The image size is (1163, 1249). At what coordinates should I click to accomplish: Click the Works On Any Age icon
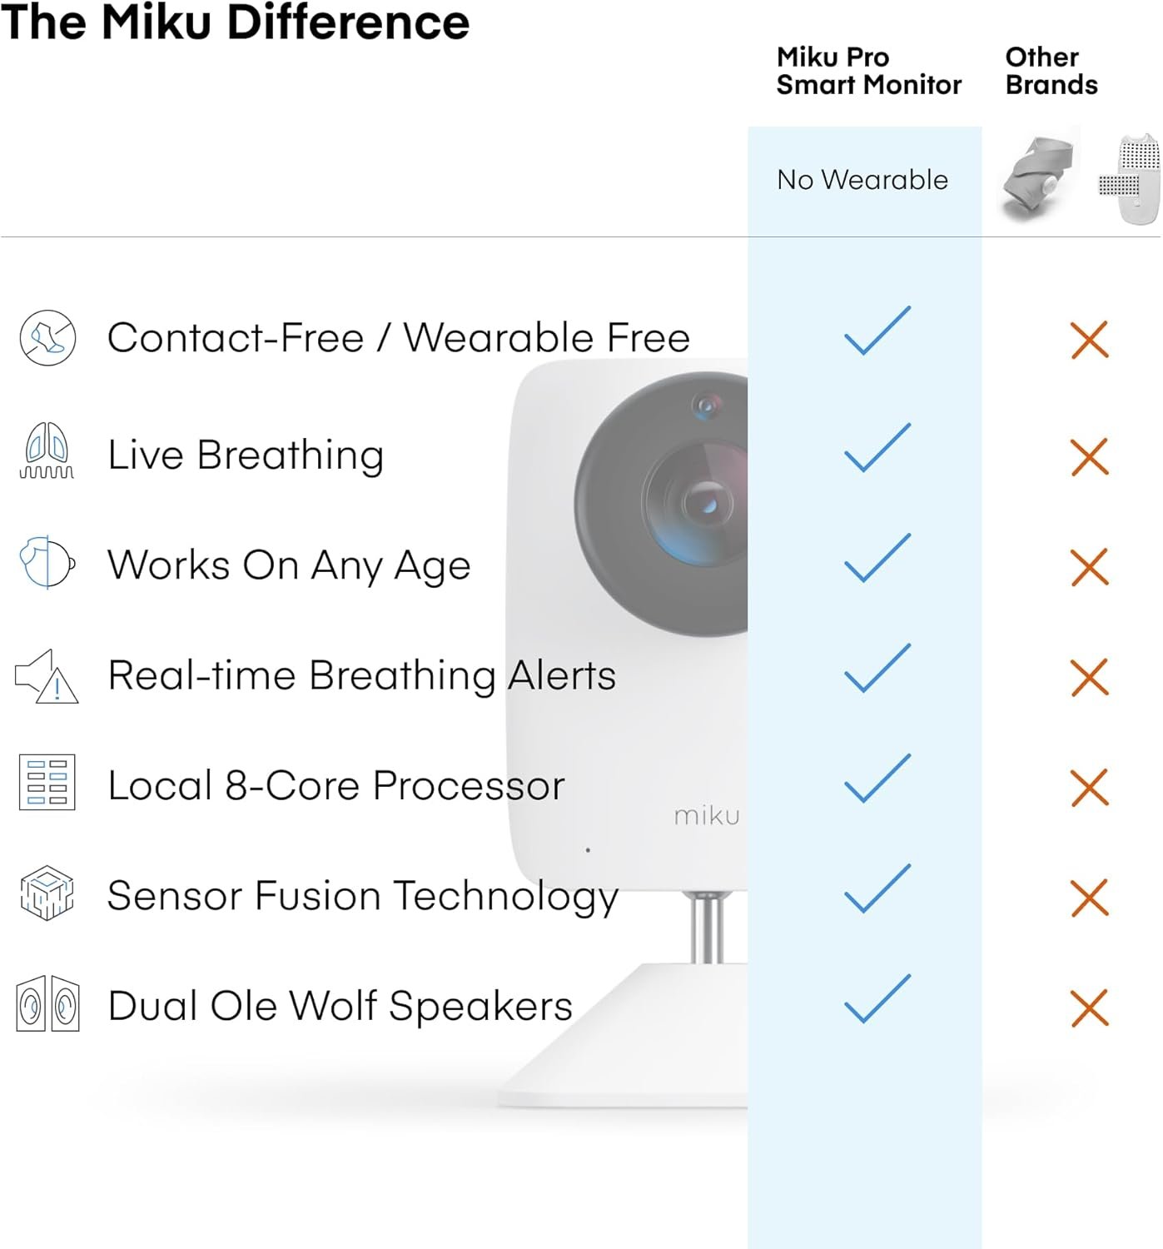(x=47, y=563)
